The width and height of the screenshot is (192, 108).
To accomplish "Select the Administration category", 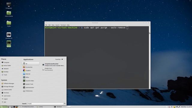I will [28, 88].
